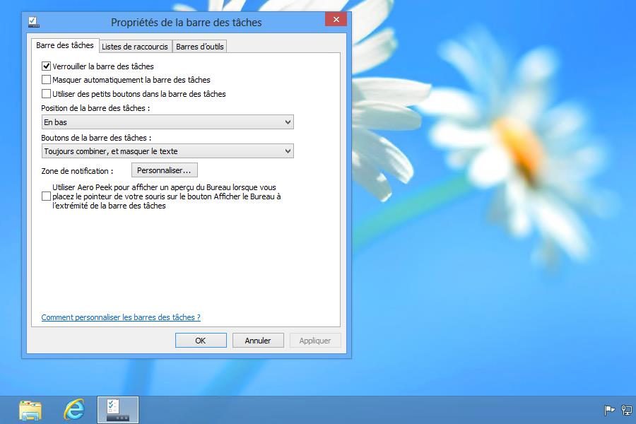Image resolution: width=636 pixels, height=424 pixels.
Task: Open the Comment personnaliser les barres link
Action: 121,317
